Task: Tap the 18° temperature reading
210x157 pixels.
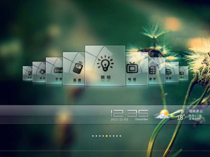Action: click(x=181, y=117)
